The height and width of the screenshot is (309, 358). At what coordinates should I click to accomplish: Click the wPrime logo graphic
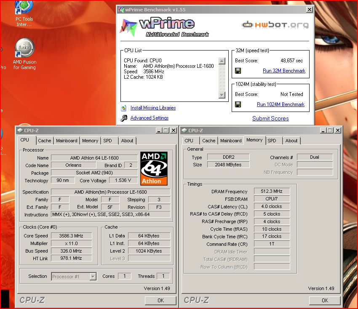coord(164,27)
